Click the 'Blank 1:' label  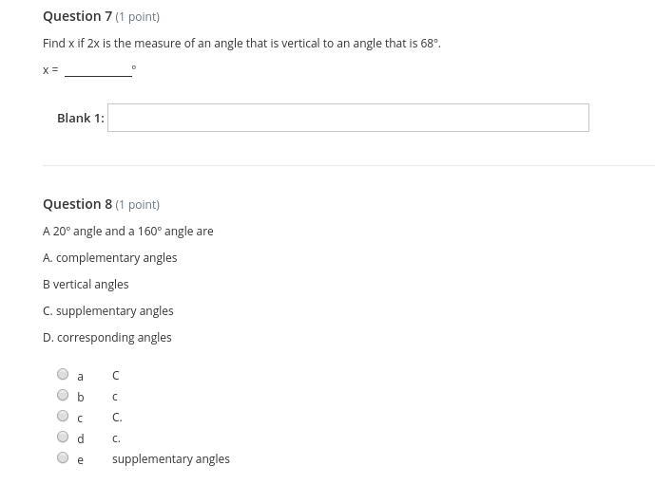[81, 118]
